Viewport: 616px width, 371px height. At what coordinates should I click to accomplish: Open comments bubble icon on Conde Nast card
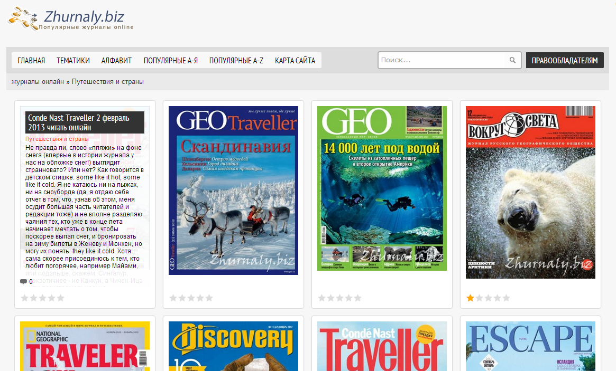(x=23, y=281)
